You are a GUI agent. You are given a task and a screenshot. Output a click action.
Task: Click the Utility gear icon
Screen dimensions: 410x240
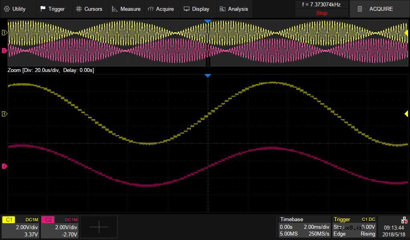click(6, 9)
